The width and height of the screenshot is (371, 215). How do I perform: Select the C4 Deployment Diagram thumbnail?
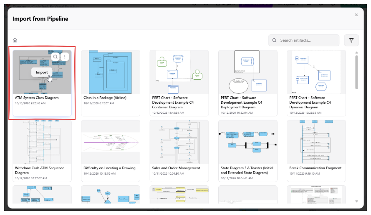(x=248, y=72)
